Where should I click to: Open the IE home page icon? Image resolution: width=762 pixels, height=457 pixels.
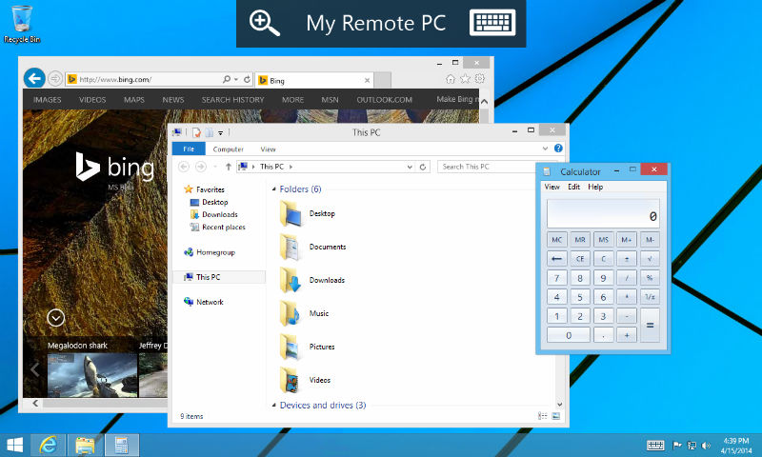point(451,79)
